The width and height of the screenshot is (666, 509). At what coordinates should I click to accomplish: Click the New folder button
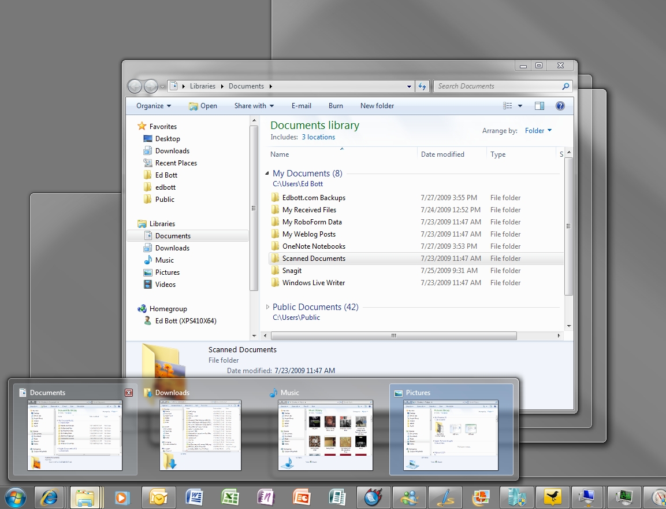click(x=377, y=106)
